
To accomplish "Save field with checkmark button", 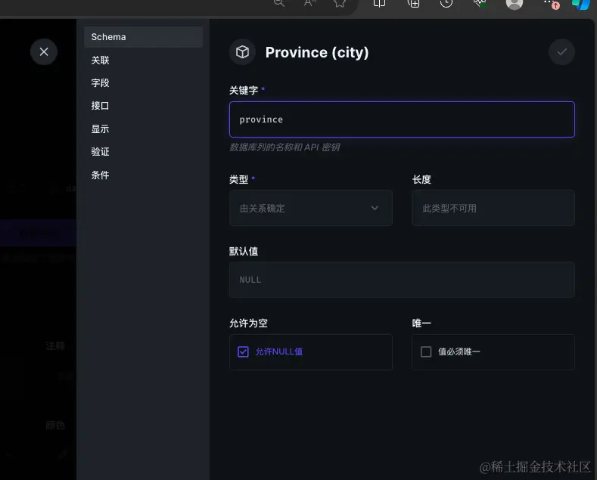I will click(x=561, y=52).
